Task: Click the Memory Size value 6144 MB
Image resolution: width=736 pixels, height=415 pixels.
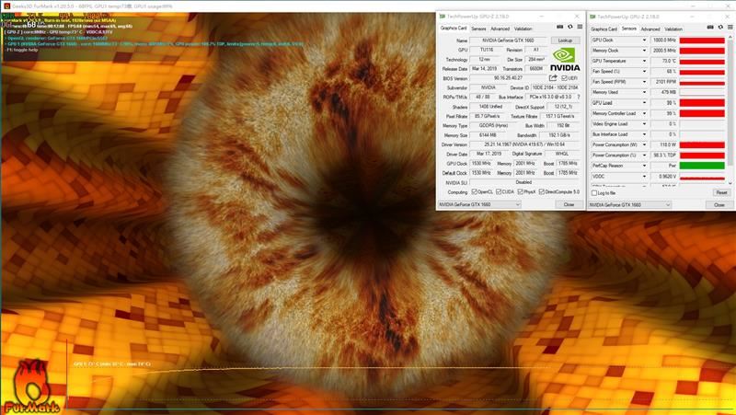Action: [488, 135]
